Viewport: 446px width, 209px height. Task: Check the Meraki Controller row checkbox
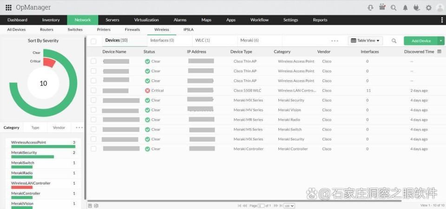[93, 149]
